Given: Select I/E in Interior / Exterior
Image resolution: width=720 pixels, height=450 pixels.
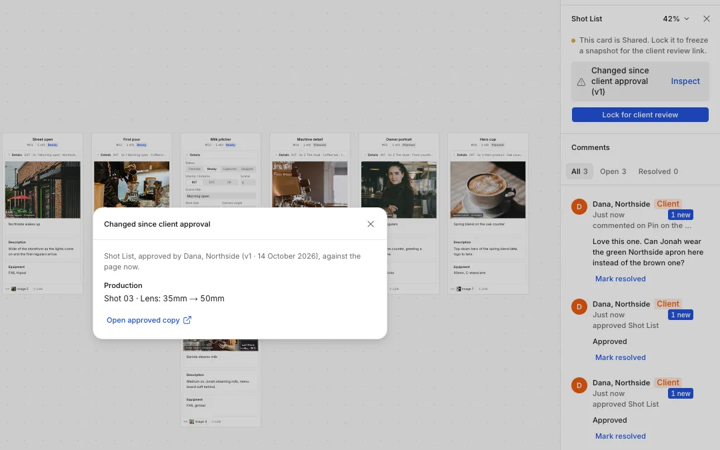Looking at the screenshot, I should (229, 182).
